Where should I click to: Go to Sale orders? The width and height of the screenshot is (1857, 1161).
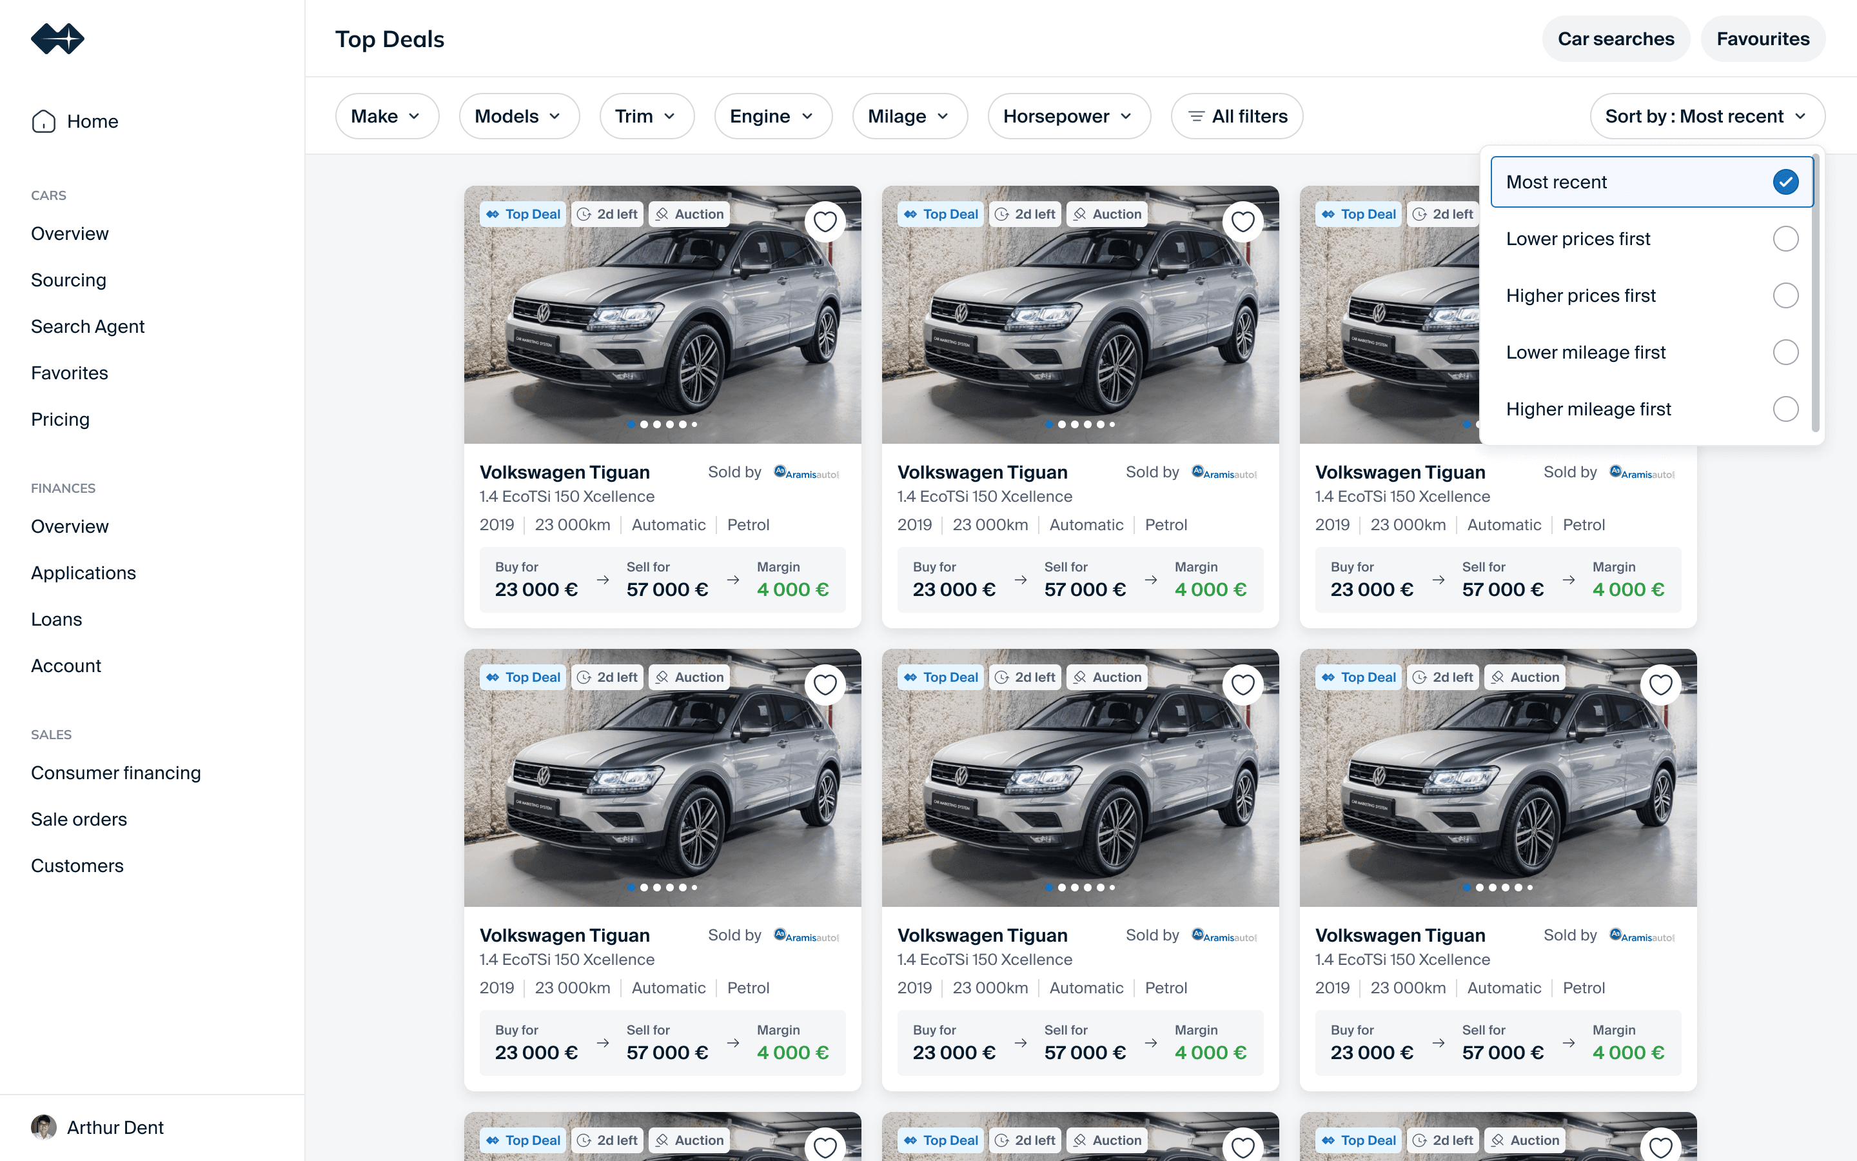pyautogui.click(x=79, y=819)
